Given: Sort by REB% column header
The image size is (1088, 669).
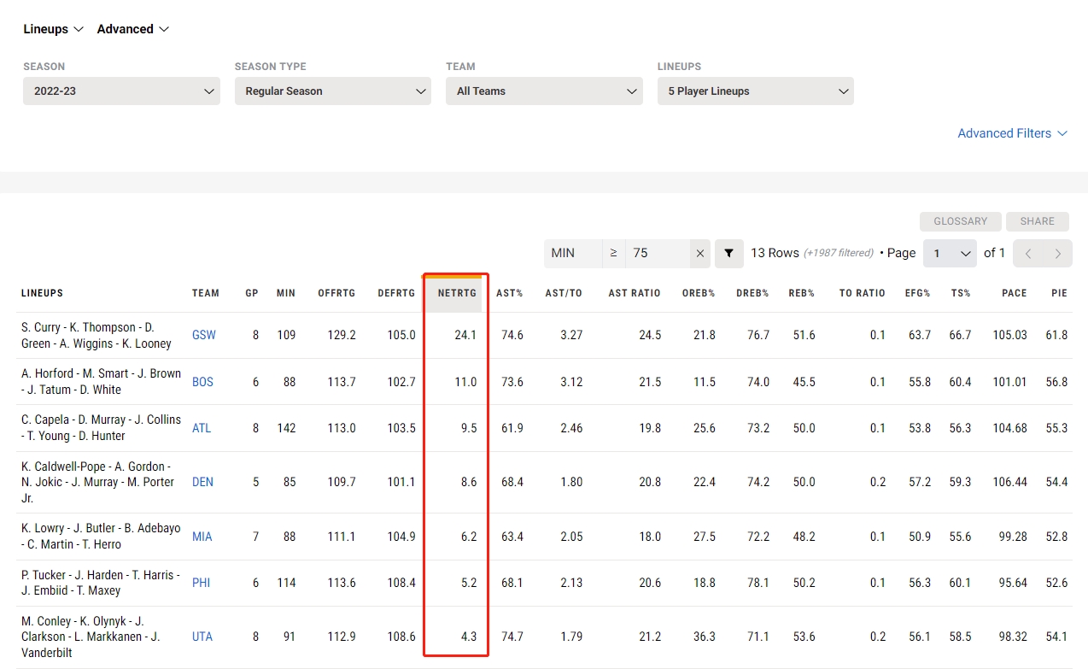Looking at the screenshot, I should click(x=802, y=293).
